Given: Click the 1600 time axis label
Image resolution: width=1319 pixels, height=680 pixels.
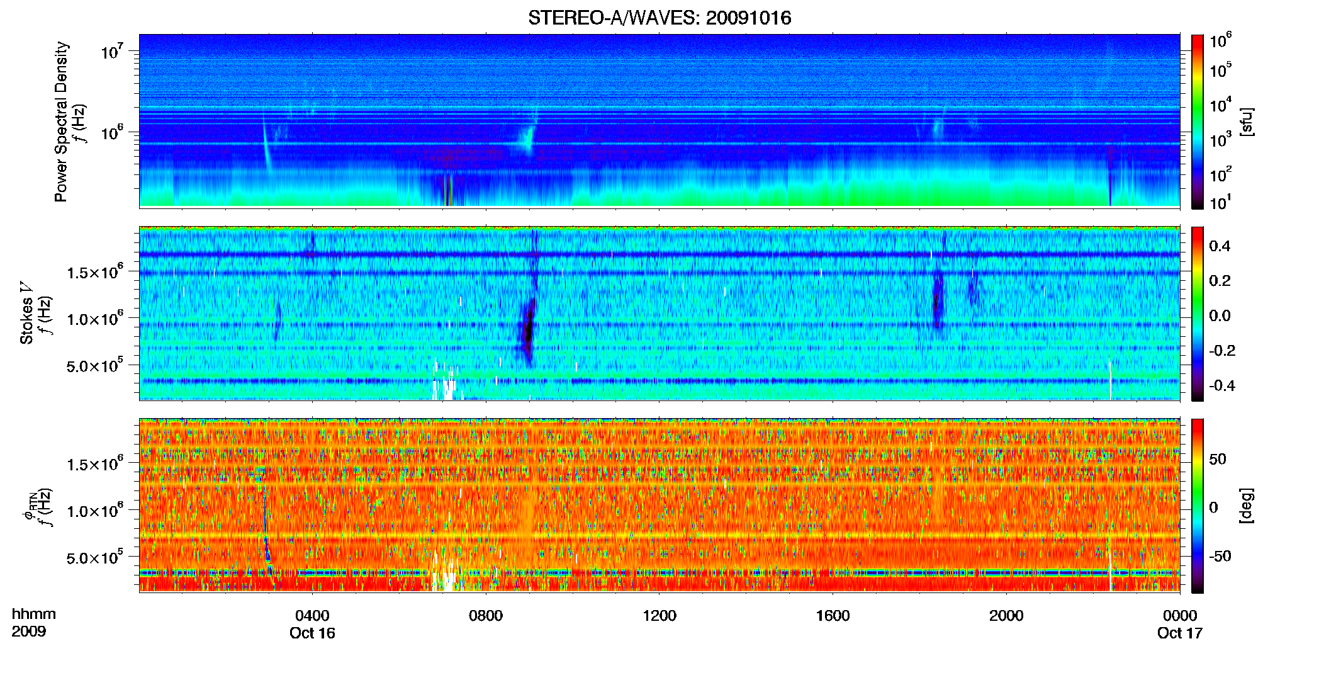Looking at the screenshot, I should 833,615.
